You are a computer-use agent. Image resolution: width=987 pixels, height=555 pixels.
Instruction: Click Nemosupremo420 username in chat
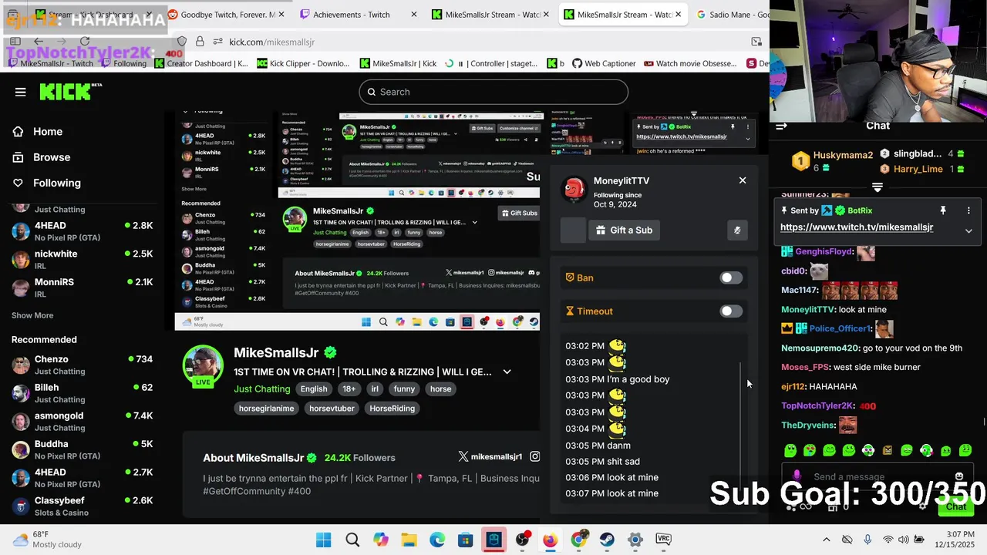[820, 348]
